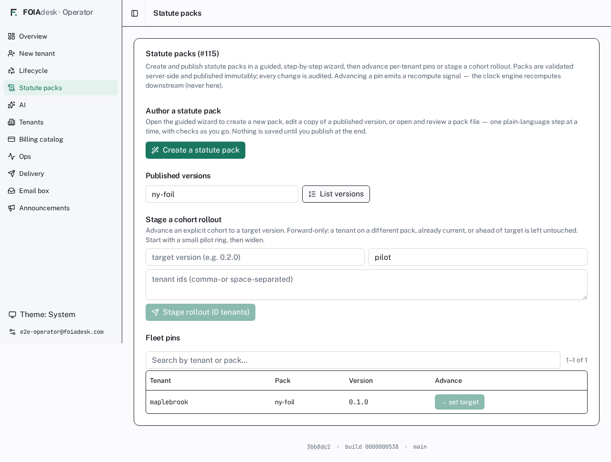This screenshot has width=611, height=462.
Task: Click the Published versions heading
Action: [178, 175]
